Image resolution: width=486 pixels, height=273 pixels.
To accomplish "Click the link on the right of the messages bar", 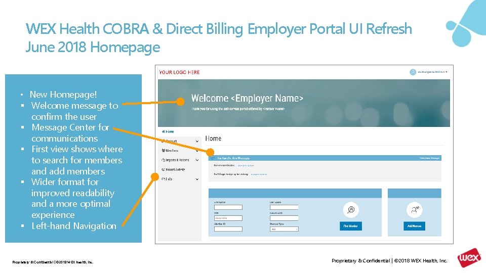I will [x=430, y=158].
